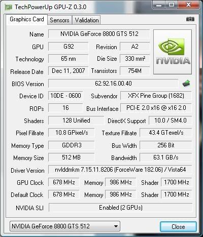Click the driver version nvlddmkm field

pyautogui.click(x=120, y=170)
